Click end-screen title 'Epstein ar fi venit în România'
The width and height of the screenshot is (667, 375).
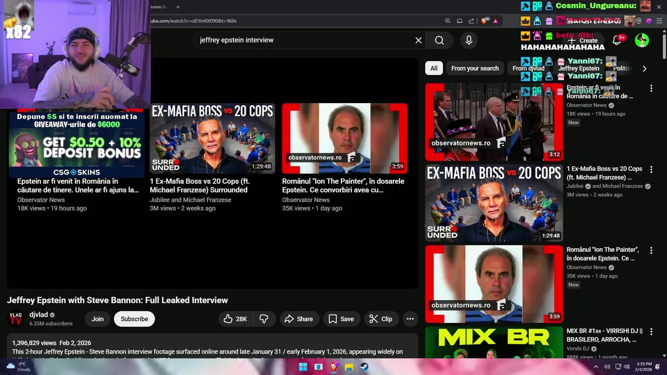(78, 185)
